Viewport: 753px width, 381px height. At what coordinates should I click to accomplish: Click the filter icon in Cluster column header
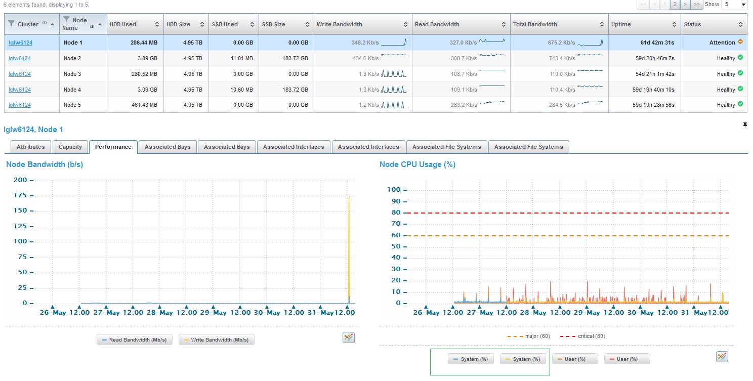[12, 24]
